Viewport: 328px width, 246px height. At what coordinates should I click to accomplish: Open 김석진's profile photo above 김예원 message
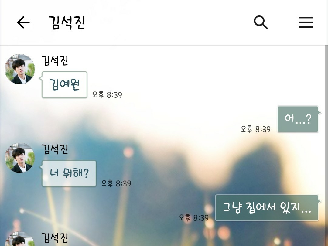[x=20, y=69]
